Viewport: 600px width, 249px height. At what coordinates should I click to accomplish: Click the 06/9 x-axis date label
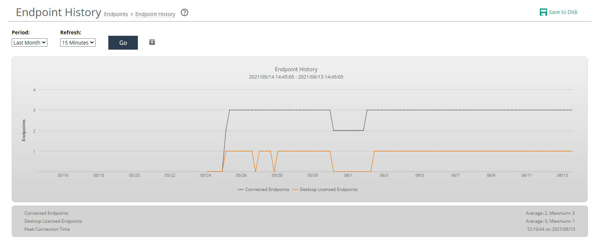(x=491, y=176)
